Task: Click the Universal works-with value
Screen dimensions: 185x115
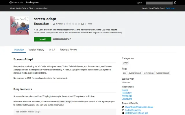Action: (x=126, y=82)
